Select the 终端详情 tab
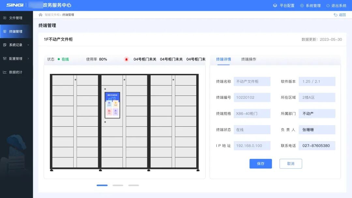 224,59
